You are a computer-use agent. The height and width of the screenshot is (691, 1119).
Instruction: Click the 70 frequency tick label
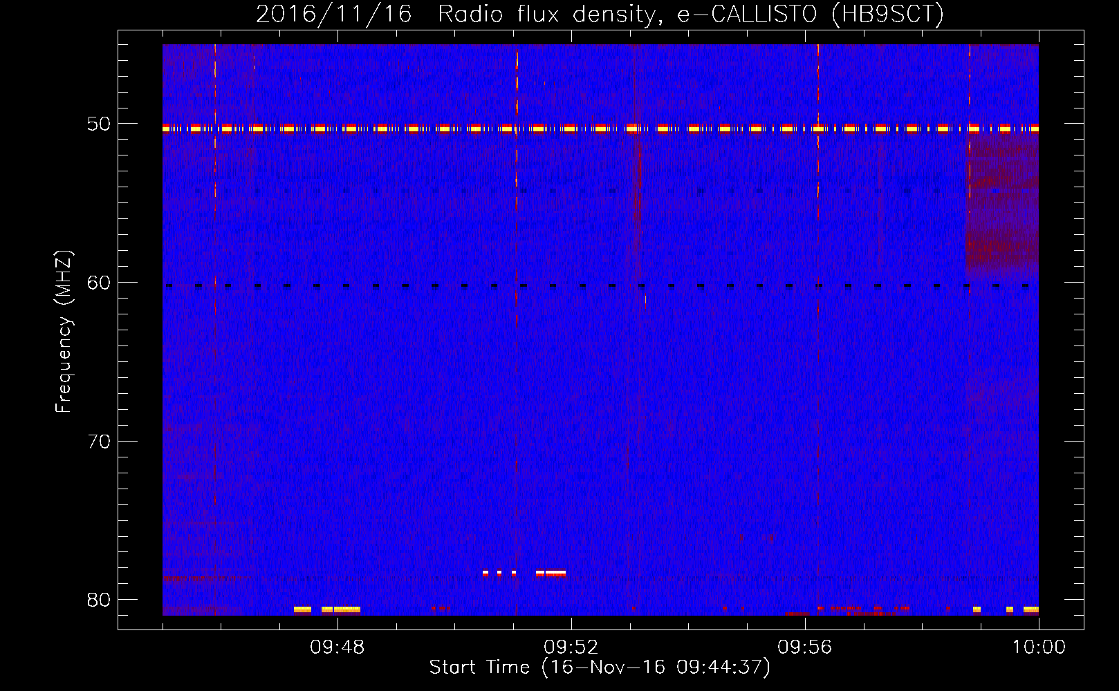pyautogui.click(x=100, y=441)
